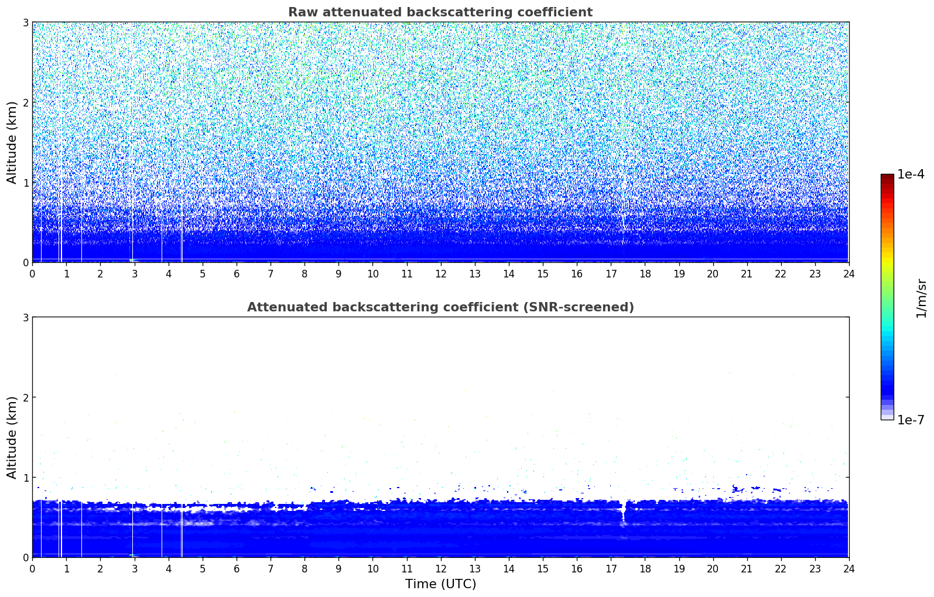Viewport: 934px width, 597px height.
Task: Click the 'Time (UTC)' axis label
Action: point(440,584)
